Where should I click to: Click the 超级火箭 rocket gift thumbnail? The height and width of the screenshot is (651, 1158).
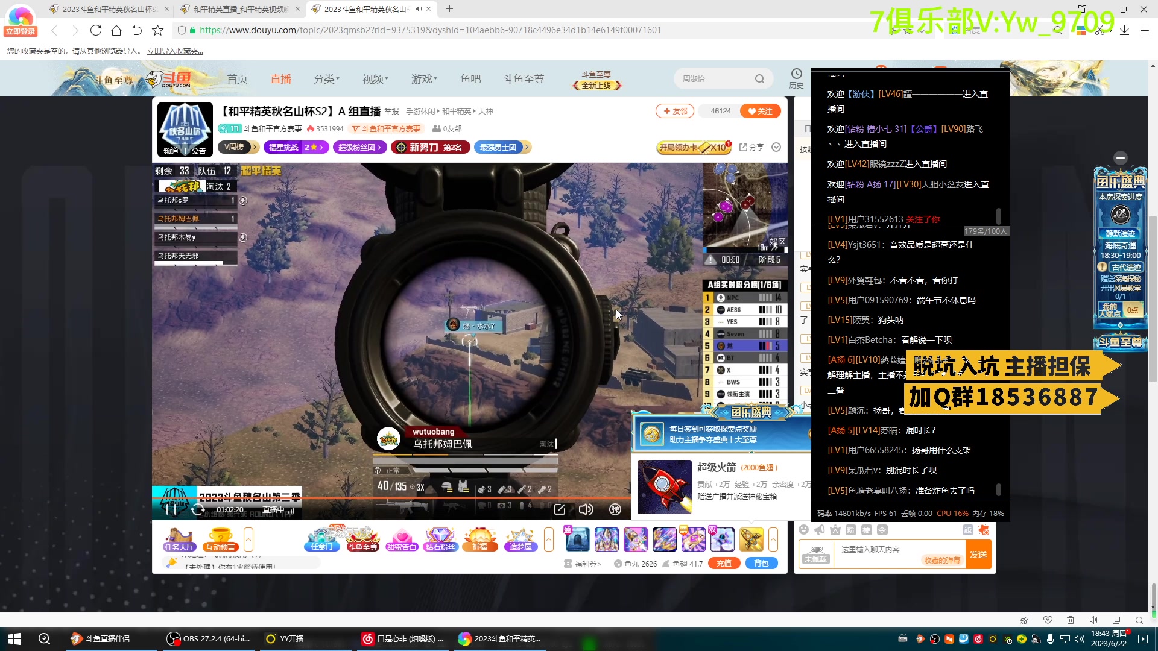[x=664, y=486]
